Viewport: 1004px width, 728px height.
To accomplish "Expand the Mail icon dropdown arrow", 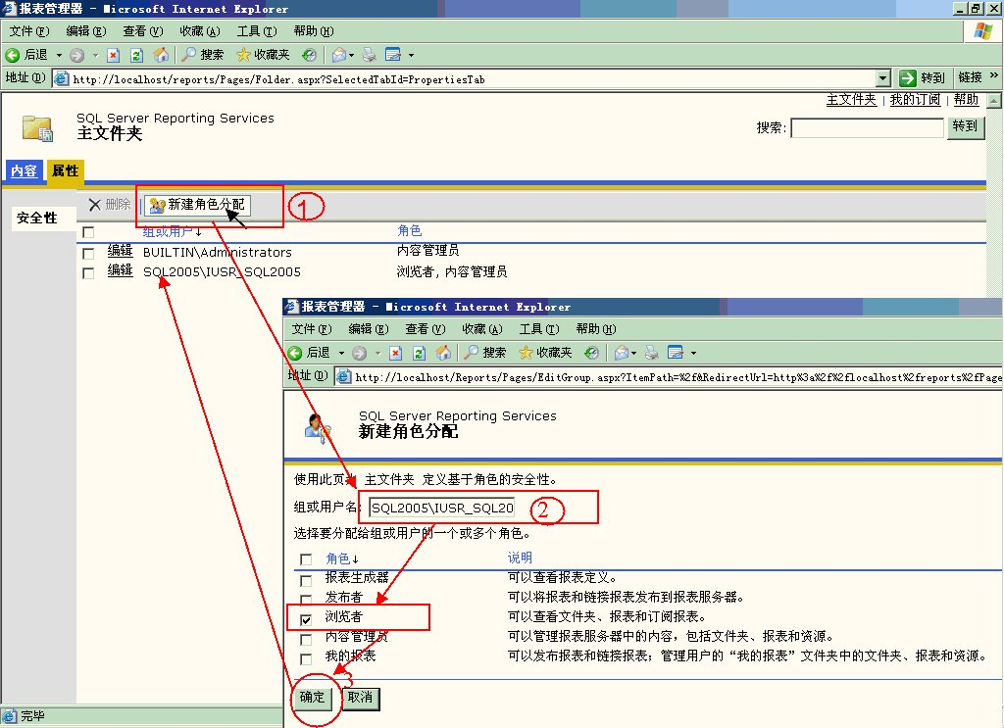I will pyautogui.click(x=353, y=55).
